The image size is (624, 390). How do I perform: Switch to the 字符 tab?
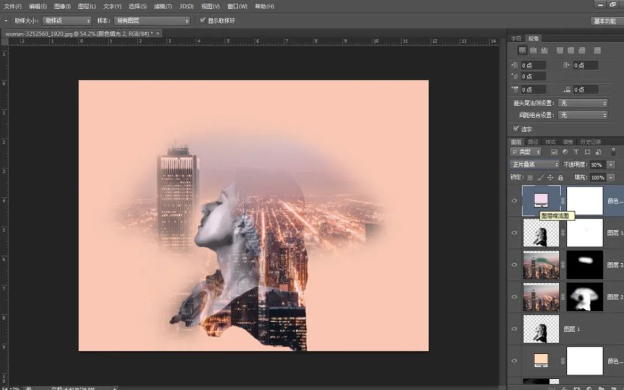click(516, 39)
